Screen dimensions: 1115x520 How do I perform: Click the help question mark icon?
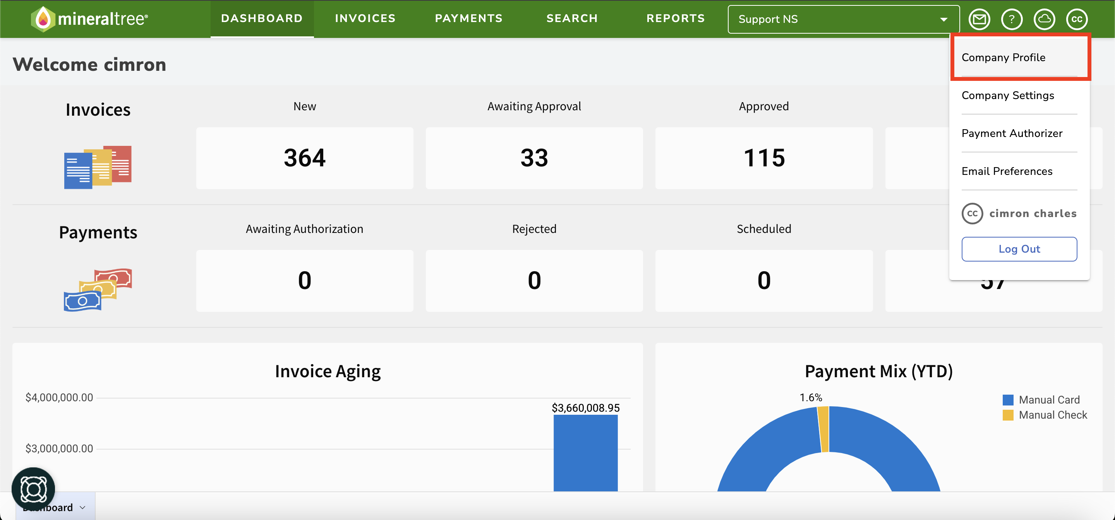coord(1012,19)
